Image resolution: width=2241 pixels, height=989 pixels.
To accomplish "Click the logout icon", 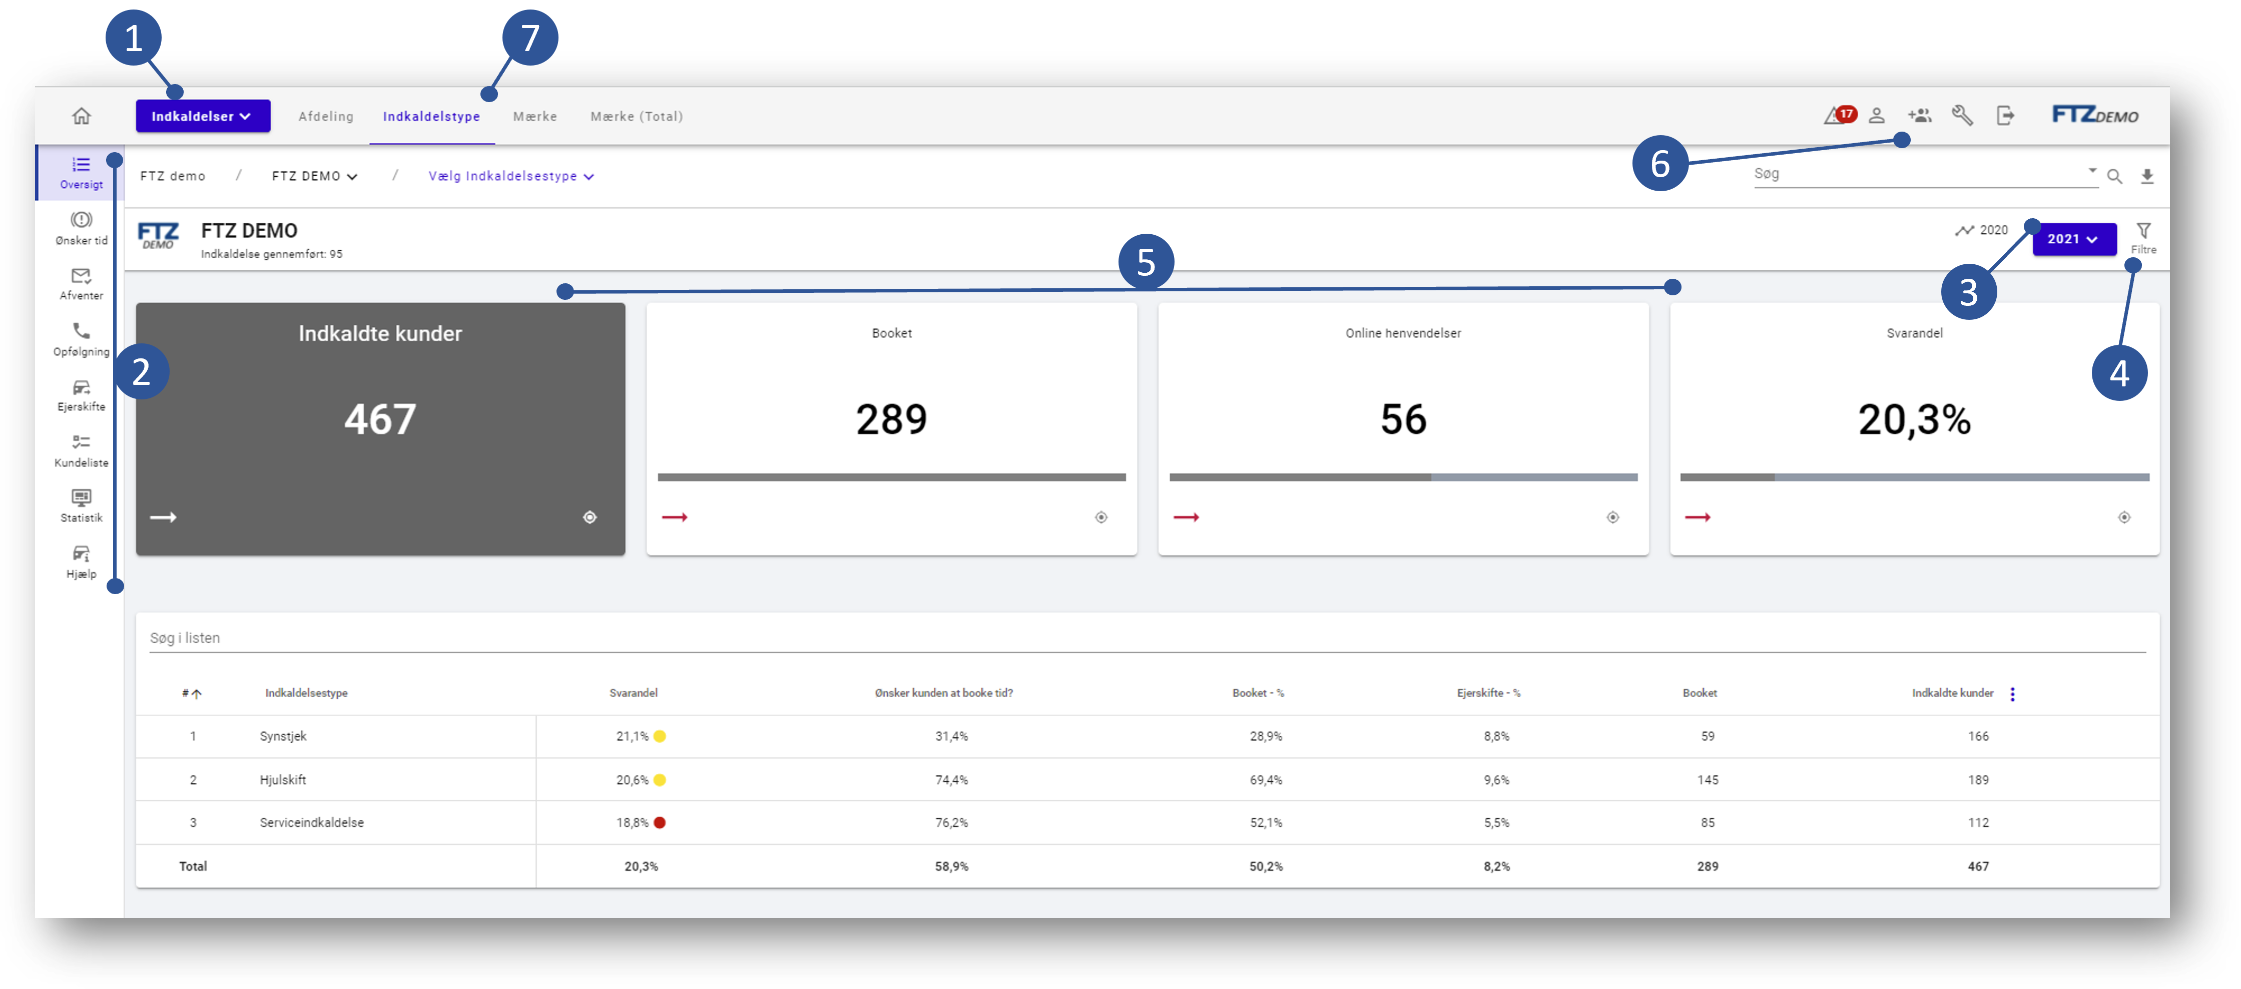I will point(2004,115).
